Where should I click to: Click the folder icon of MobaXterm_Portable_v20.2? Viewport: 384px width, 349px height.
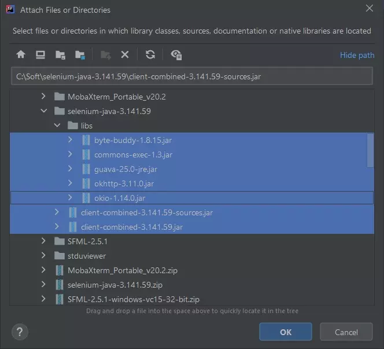59,97
